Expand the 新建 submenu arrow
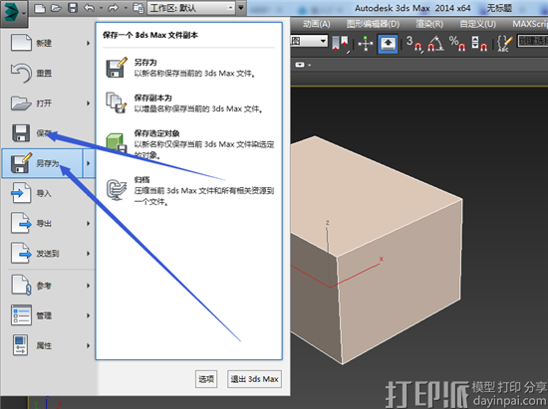Viewport: 548px width, 409px height. 89,43
